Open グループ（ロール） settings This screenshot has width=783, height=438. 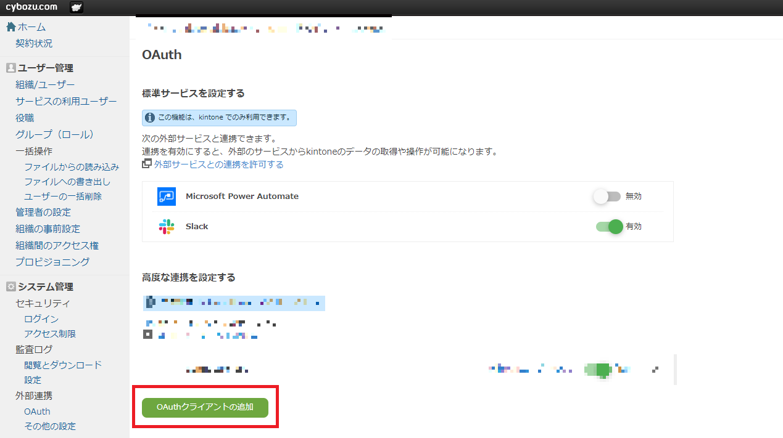55,134
